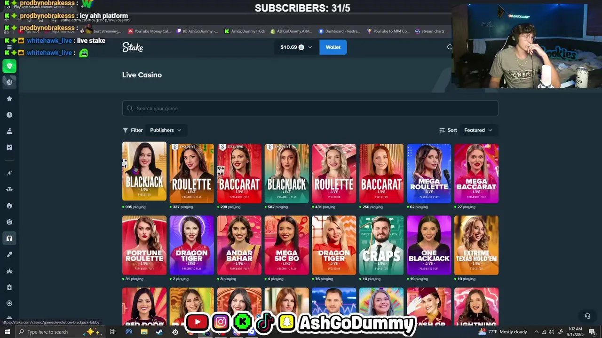Open the Slots 777 sidebar icon

9,190
